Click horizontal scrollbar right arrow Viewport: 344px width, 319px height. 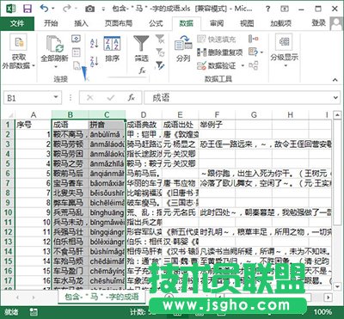(x=329, y=297)
